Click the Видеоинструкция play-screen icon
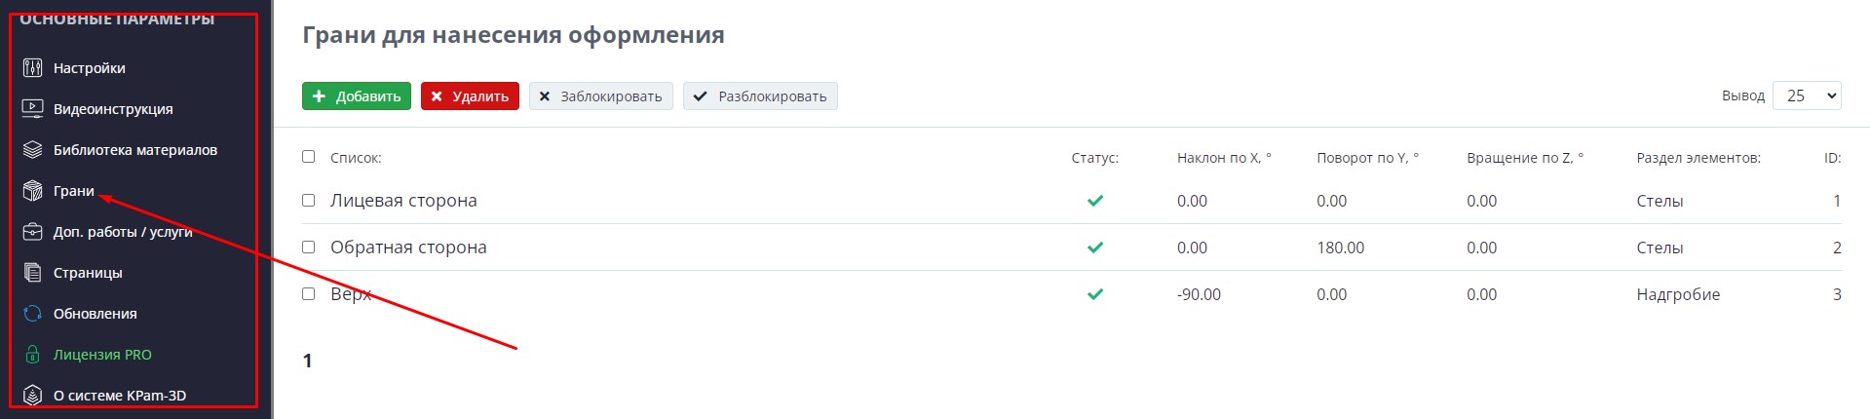Image resolution: width=1870 pixels, height=419 pixels. (x=32, y=109)
